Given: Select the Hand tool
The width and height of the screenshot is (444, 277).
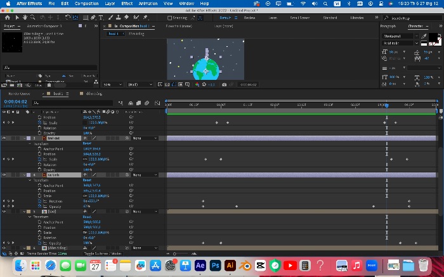Looking at the screenshot, I should 25,18.
